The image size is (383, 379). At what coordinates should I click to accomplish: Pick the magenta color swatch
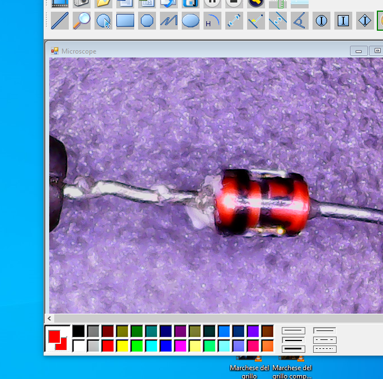[180, 346]
